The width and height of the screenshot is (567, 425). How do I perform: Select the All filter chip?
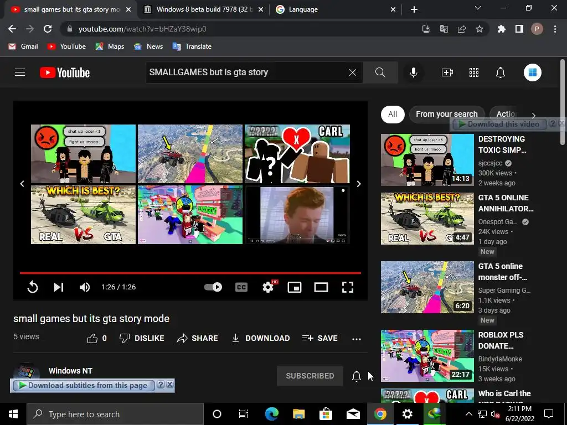point(393,114)
